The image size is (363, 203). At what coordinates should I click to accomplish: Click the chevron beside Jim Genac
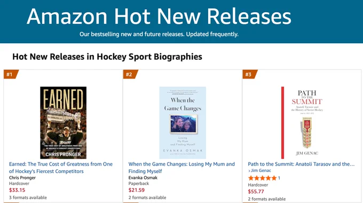click(249, 171)
